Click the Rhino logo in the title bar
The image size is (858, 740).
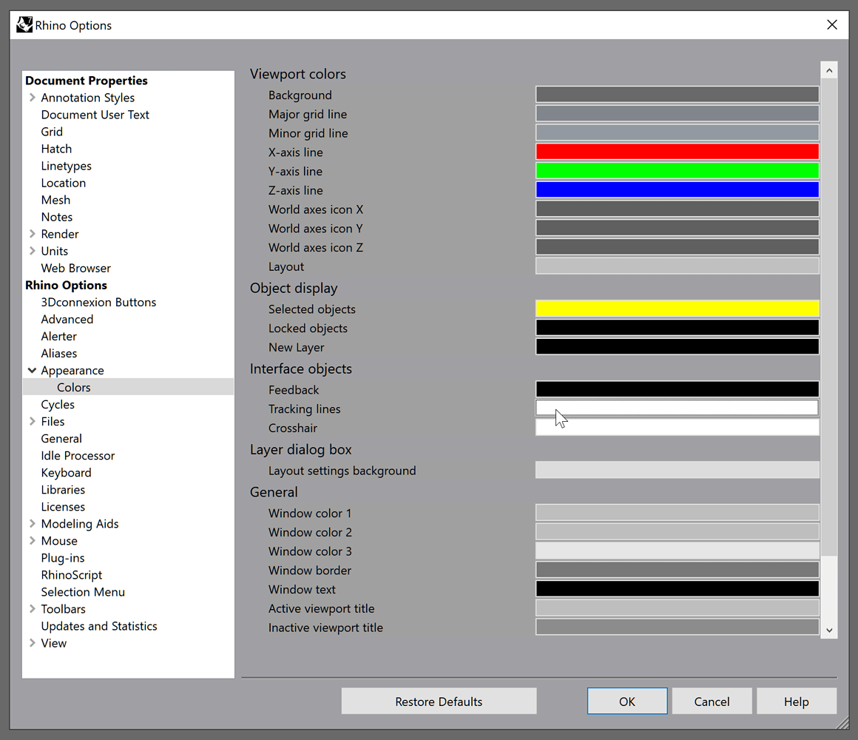24,24
